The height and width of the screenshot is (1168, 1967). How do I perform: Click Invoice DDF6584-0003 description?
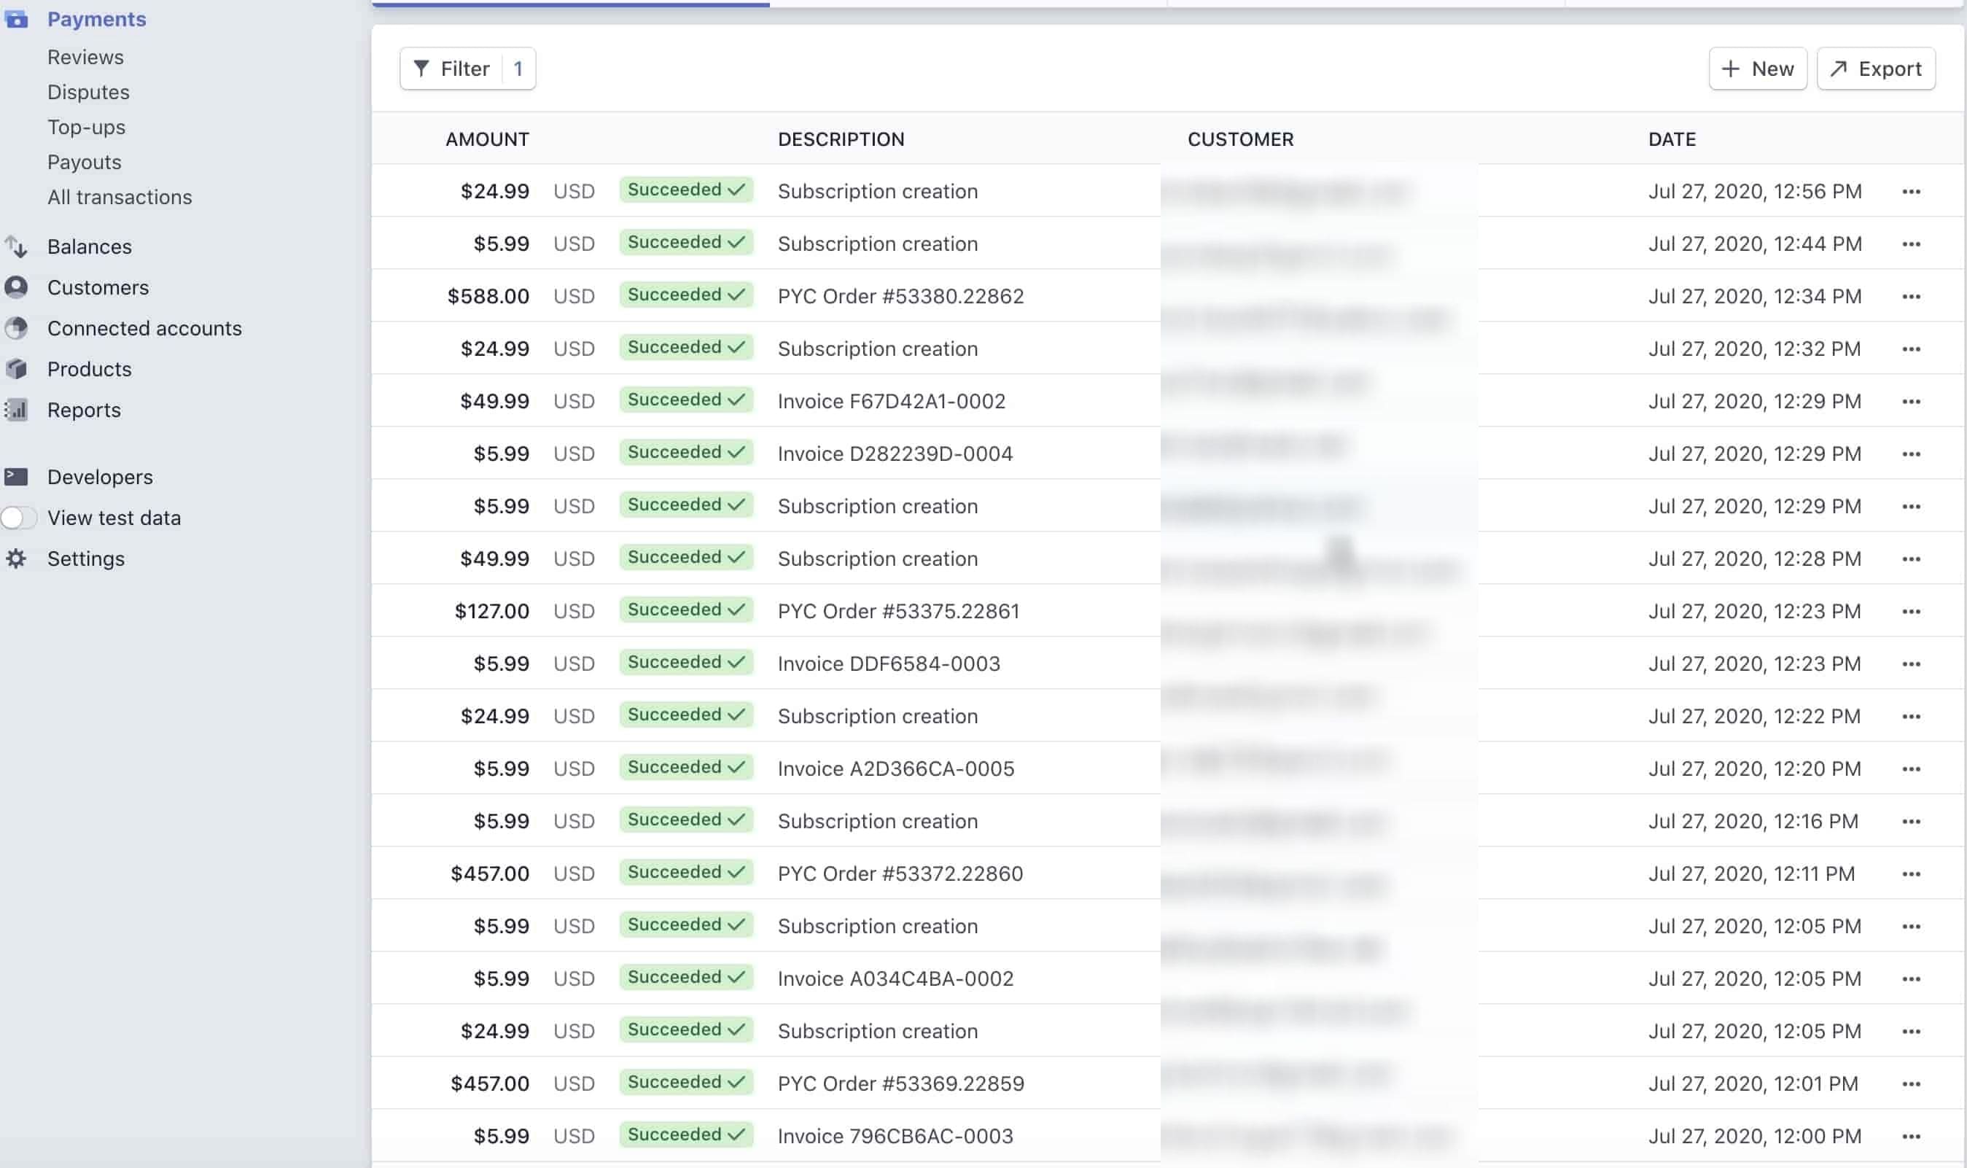pos(889,664)
